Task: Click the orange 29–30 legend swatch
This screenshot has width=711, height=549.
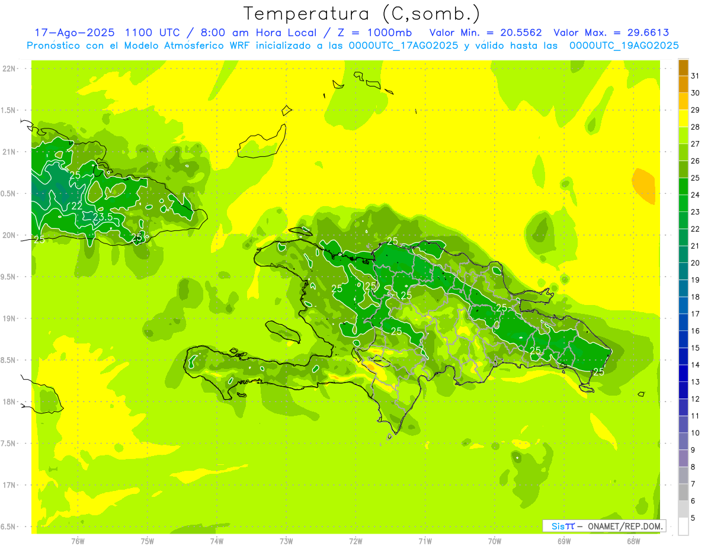Action: pyautogui.click(x=683, y=101)
